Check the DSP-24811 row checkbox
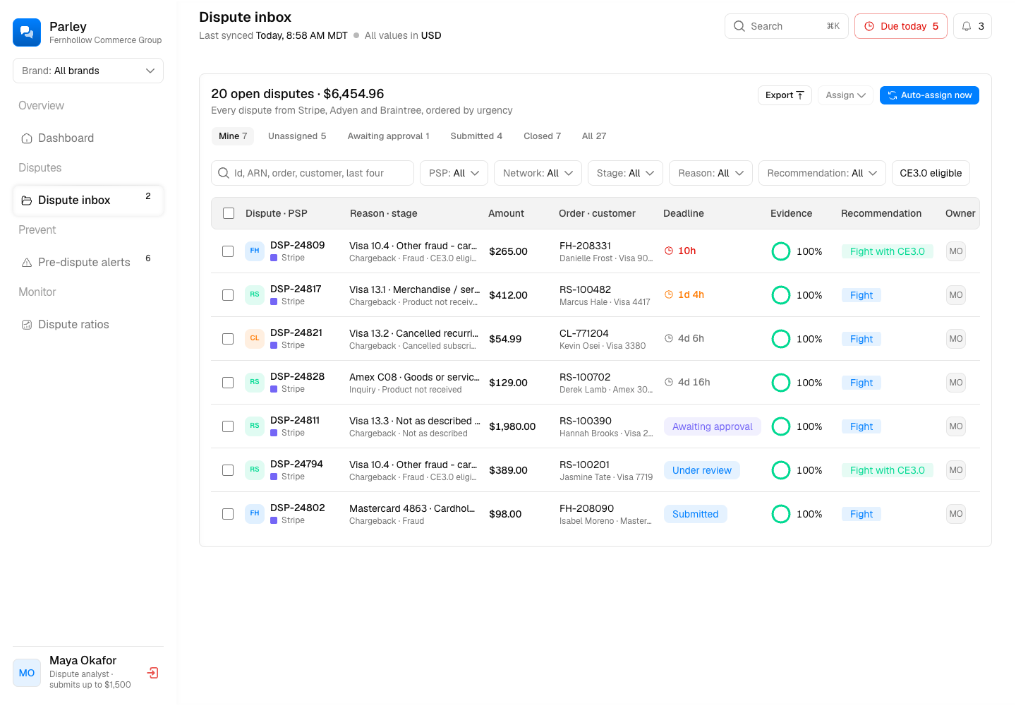1016x706 pixels. tap(228, 426)
